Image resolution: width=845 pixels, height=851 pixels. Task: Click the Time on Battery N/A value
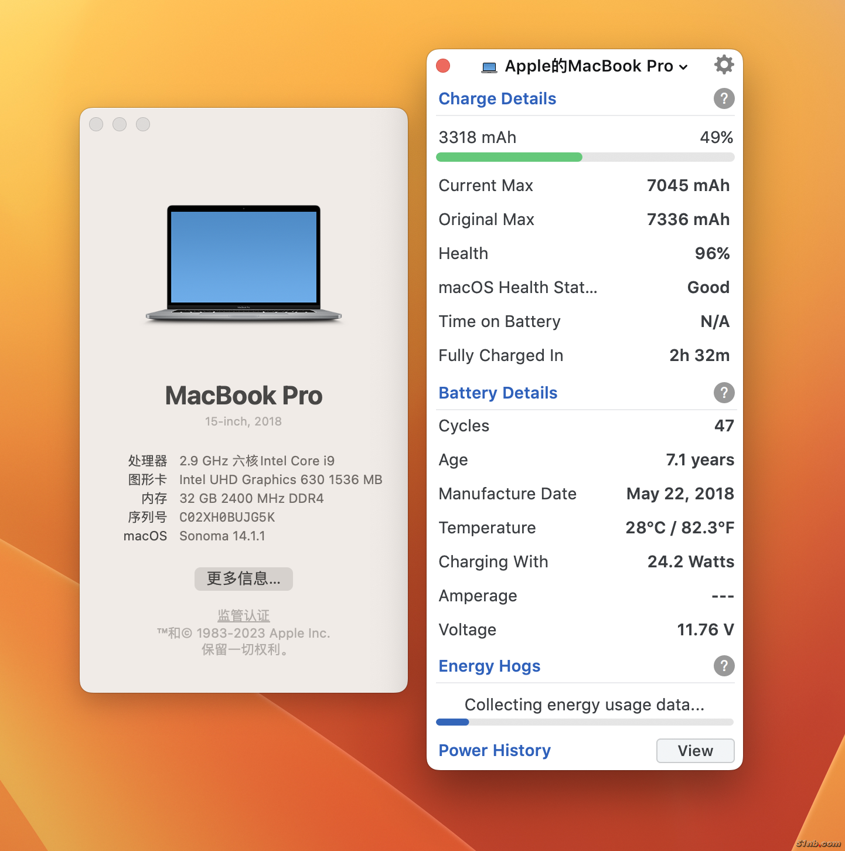point(715,321)
